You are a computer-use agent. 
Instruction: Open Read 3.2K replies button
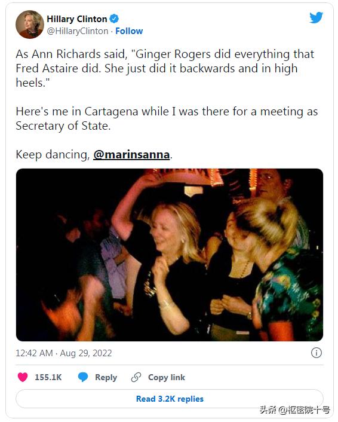pos(170,399)
